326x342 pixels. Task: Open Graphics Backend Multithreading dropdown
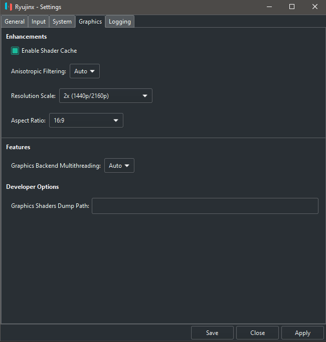click(x=119, y=166)
